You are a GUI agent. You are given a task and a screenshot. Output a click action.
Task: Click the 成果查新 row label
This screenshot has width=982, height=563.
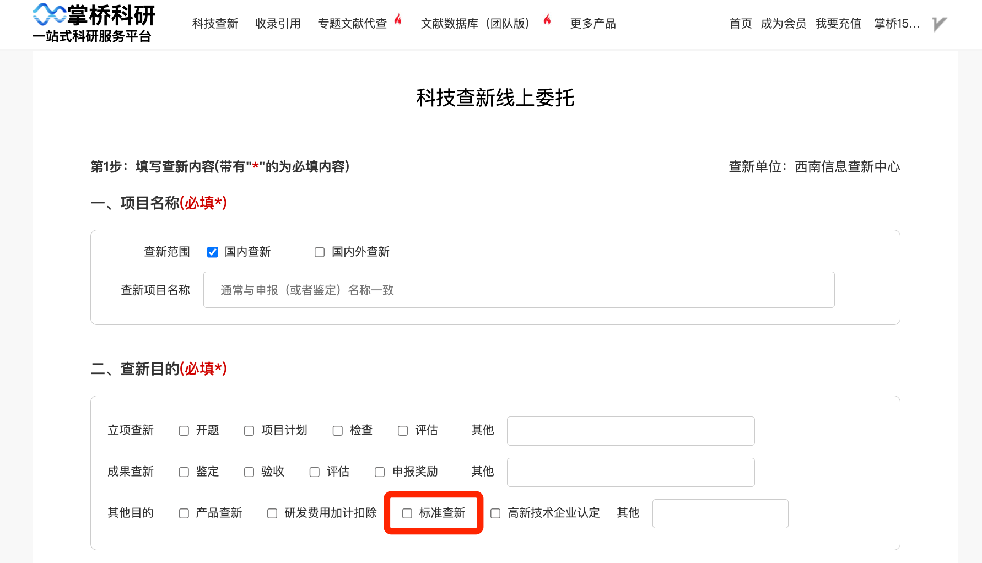tap(131, 472)
